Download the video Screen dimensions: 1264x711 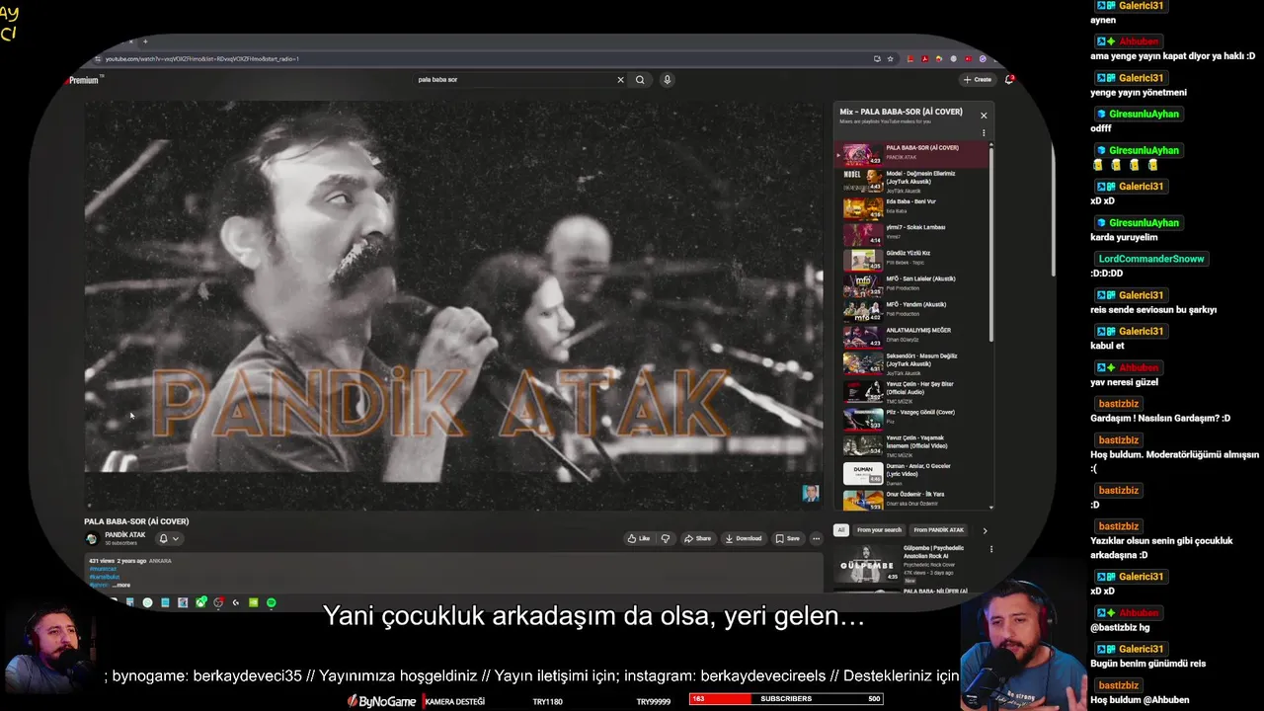pos(744,538)
